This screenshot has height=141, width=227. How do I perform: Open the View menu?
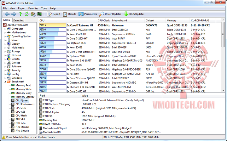[12, 8]
